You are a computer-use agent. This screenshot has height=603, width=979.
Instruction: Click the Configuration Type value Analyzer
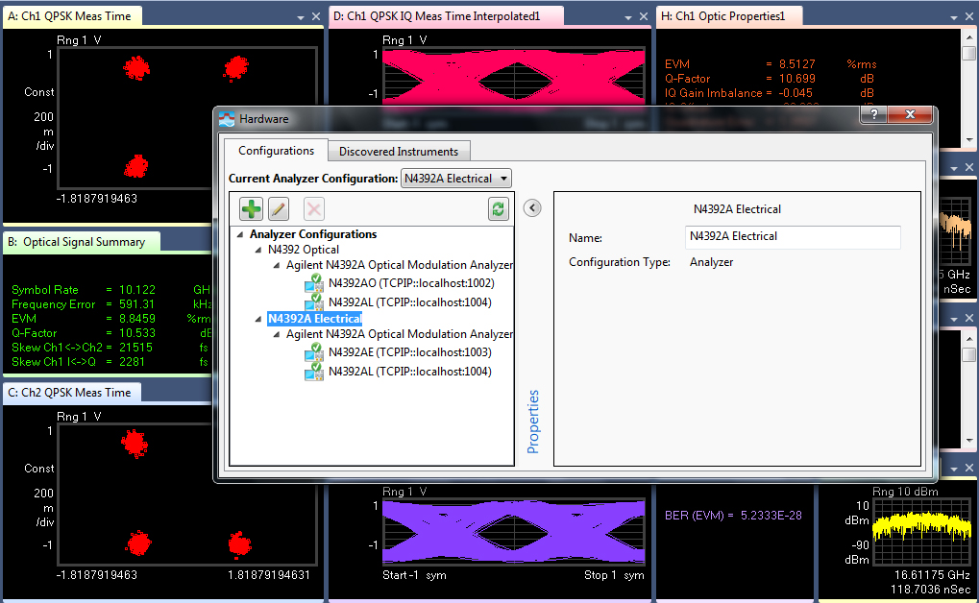pyautogui.click(x=711, y=262)
